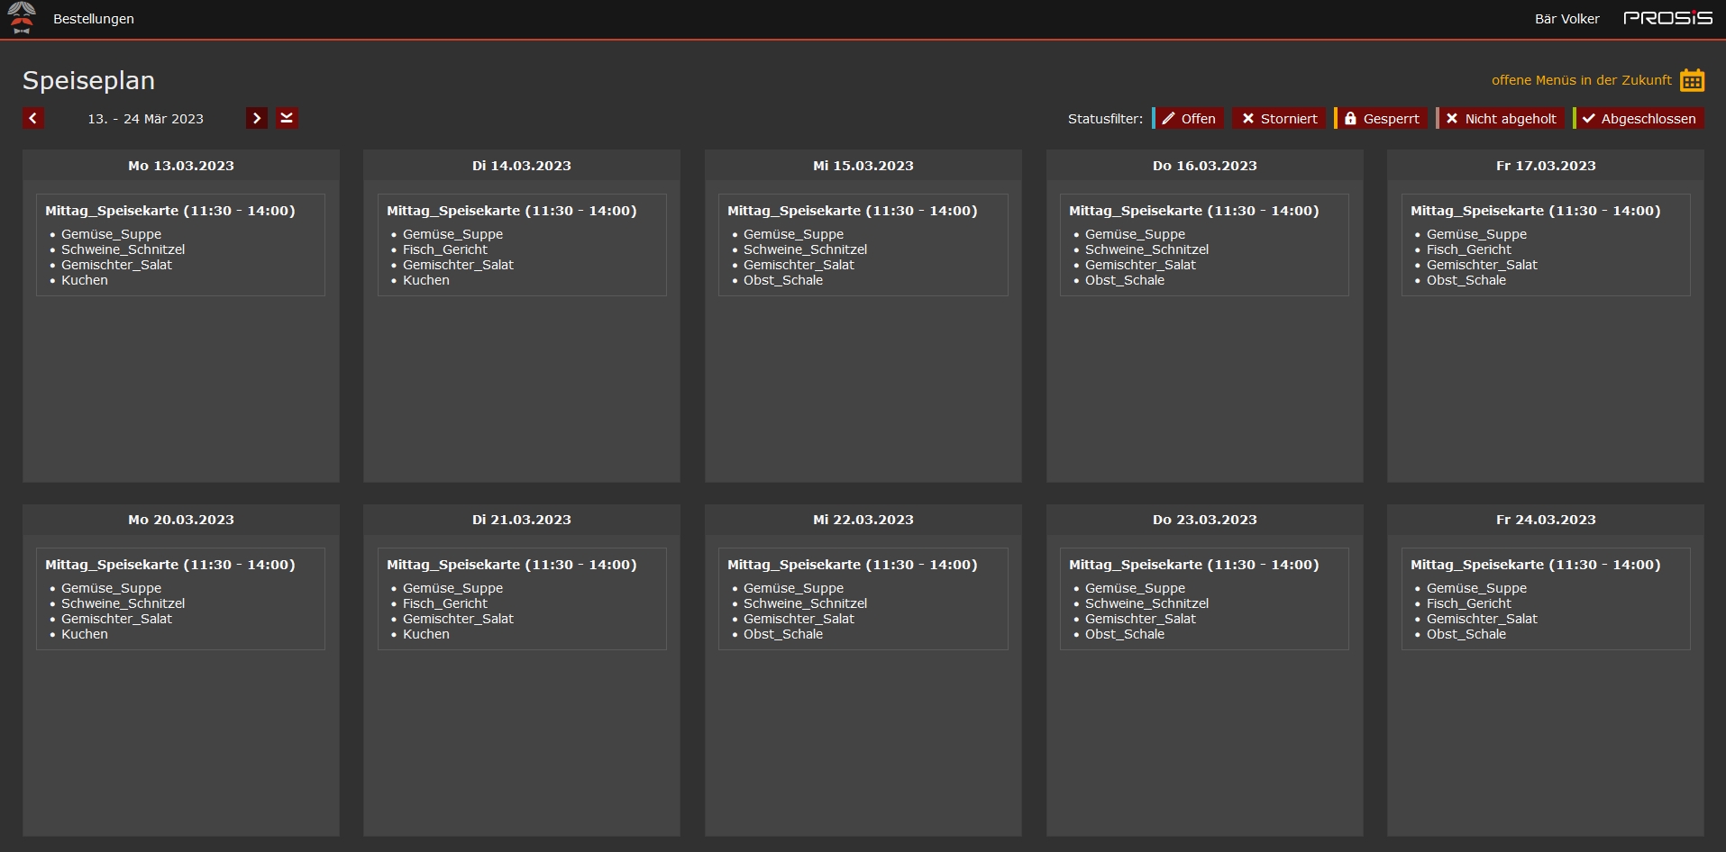
Task: Open the offene Menüs in der Zukunft link
Action: pos(1581,80)
